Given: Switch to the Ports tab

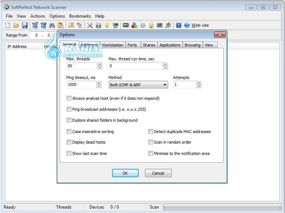Looking at the screenshot, I should point(132,45).
